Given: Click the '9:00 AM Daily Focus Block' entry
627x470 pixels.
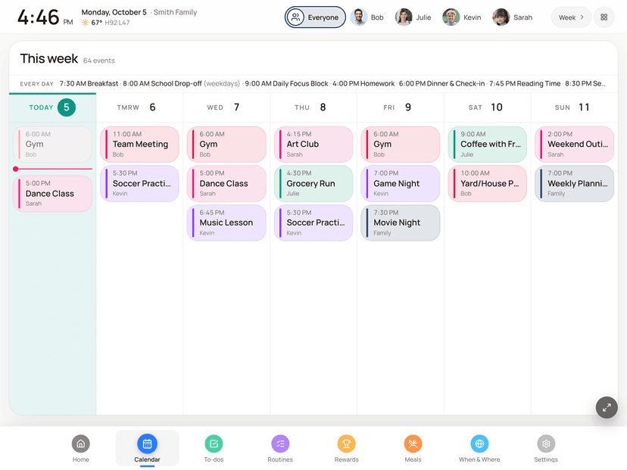Looking at the screenshot, I should click(286, 83).
